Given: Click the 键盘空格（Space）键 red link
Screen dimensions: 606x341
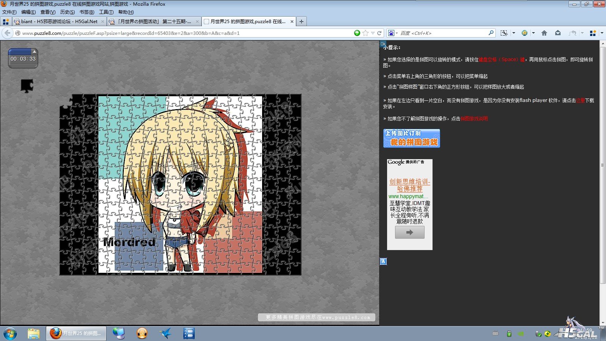Looking at the screenshot, I should [502, 59].
